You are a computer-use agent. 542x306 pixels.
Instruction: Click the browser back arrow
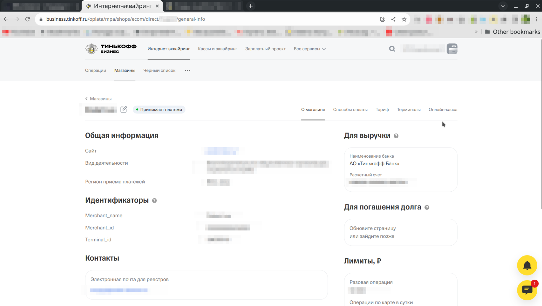(x=6, y=19)
